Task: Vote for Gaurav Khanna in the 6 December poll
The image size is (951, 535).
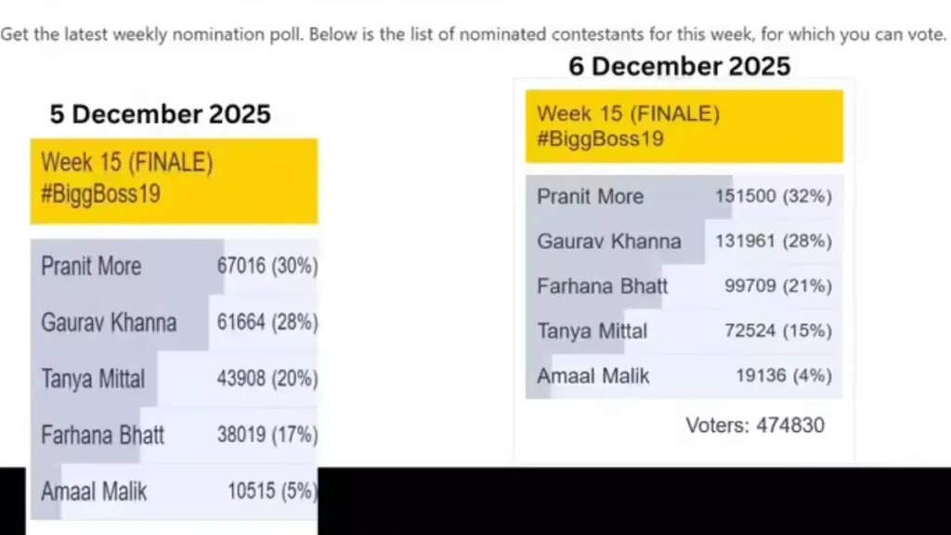Action: click(608, 241)
